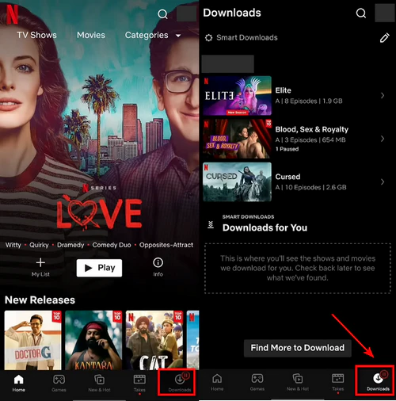
Task: Open the profile avatar on Downloads screen
Action: pos(385,13)
